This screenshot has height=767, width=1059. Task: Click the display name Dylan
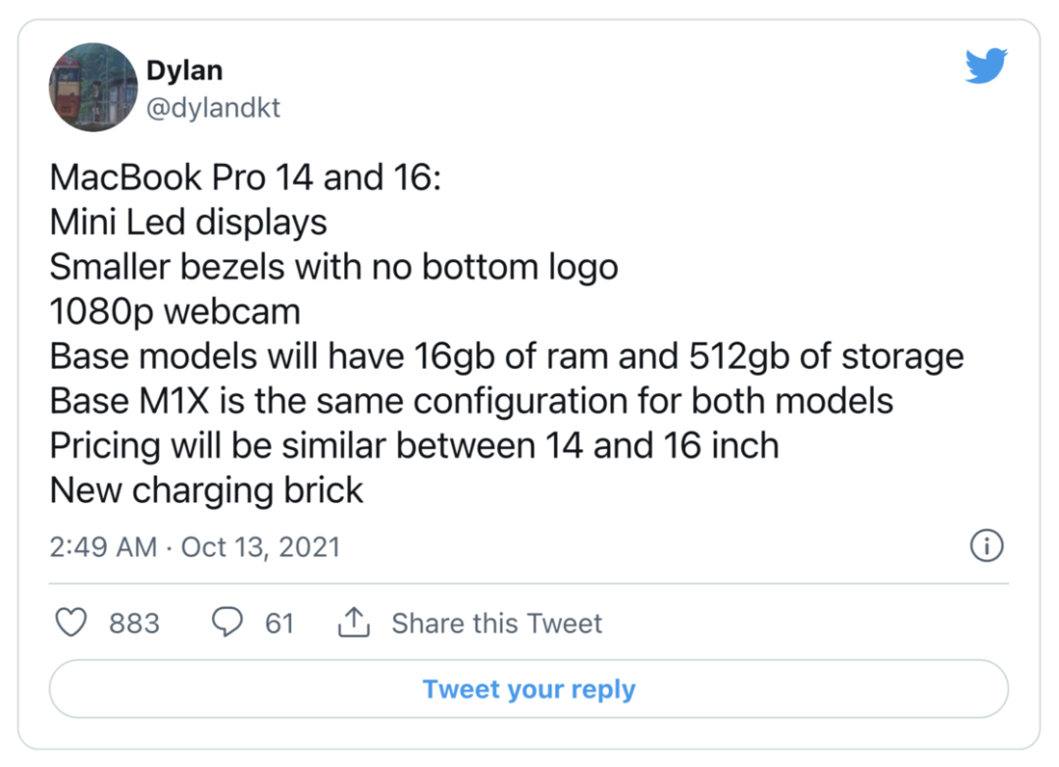pos(184,71)
